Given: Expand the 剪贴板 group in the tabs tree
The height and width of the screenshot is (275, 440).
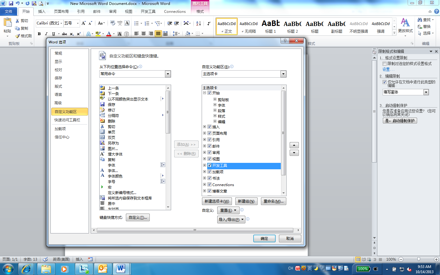Looking at the screenshot, I should coord(215,99).
